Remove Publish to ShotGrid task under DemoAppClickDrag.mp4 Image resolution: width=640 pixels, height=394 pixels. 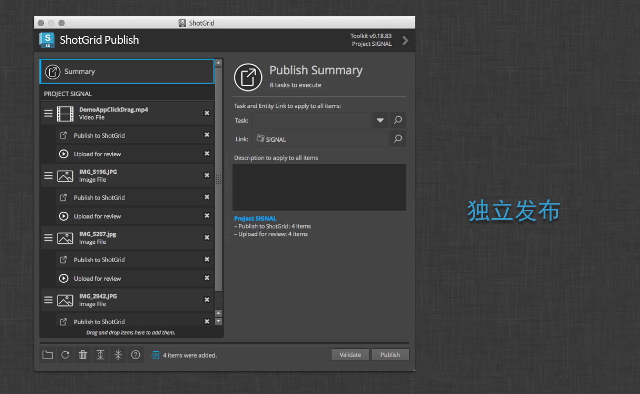(207, 135)
